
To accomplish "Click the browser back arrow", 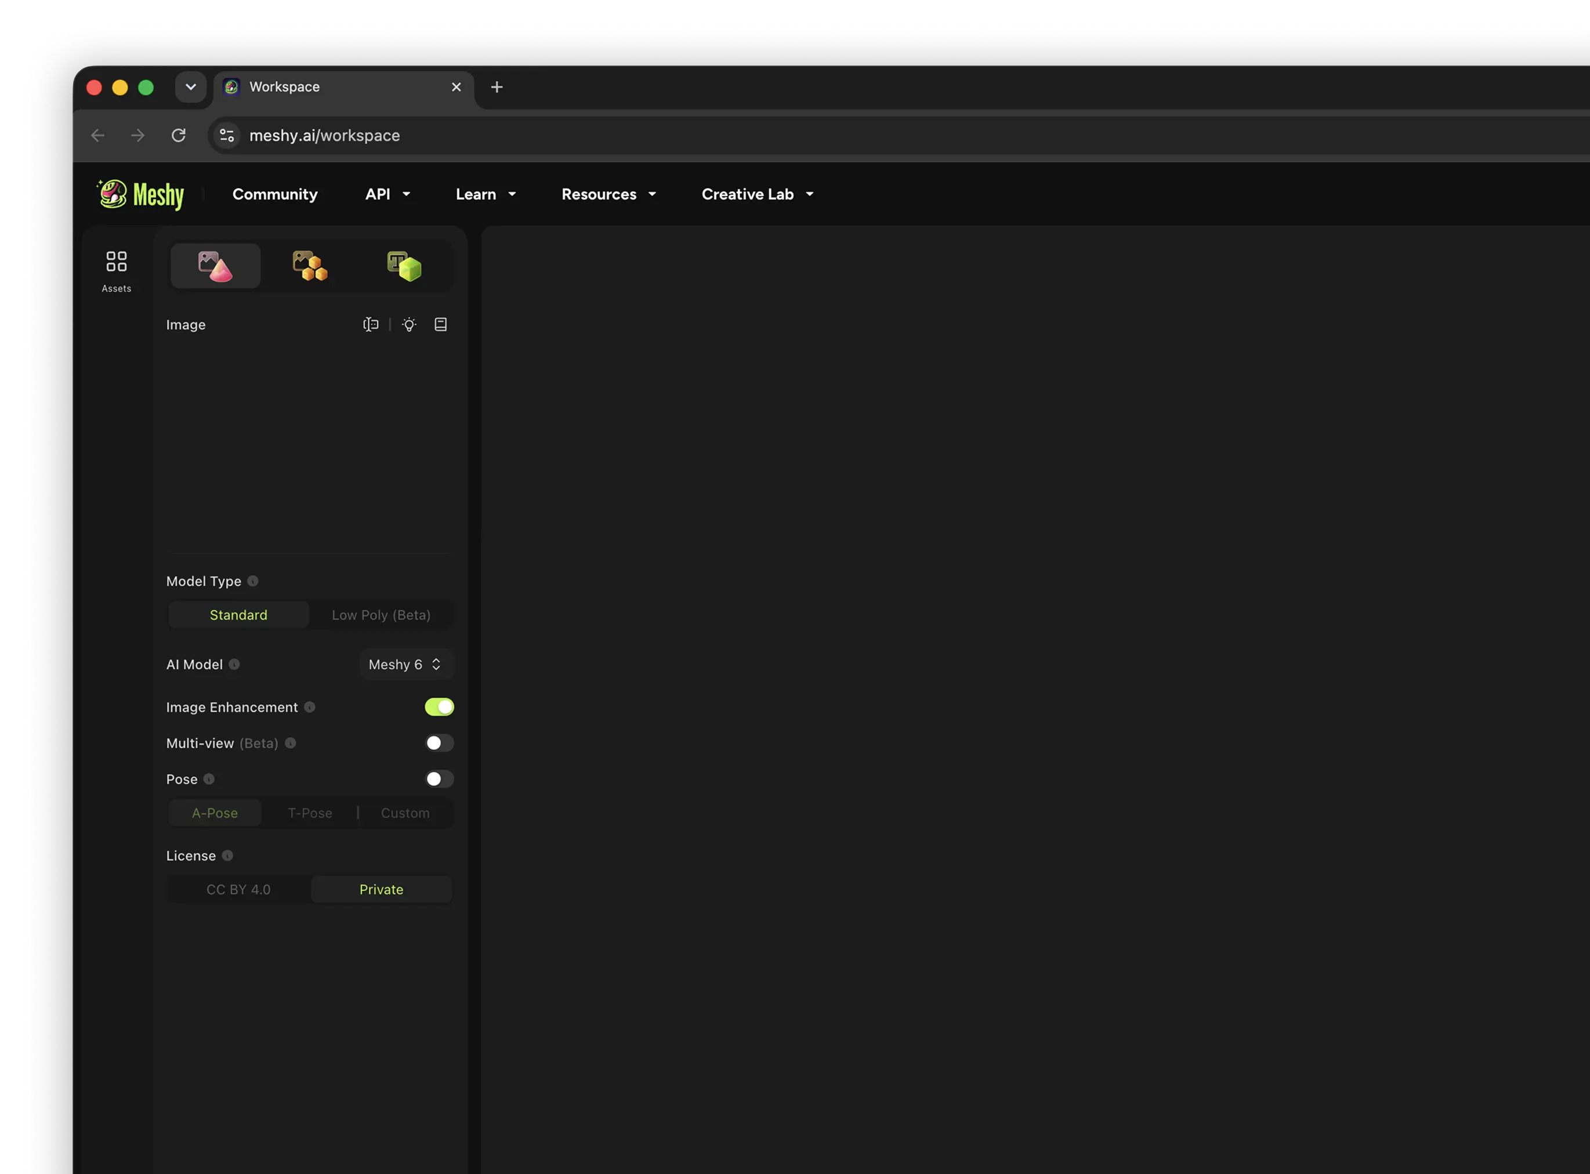I will 98,135.
